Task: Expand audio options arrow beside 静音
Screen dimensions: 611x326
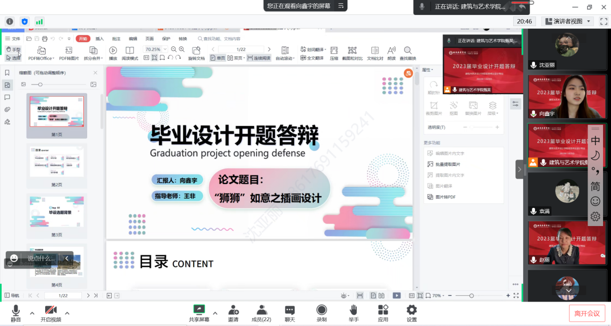Action: (32, 313)
